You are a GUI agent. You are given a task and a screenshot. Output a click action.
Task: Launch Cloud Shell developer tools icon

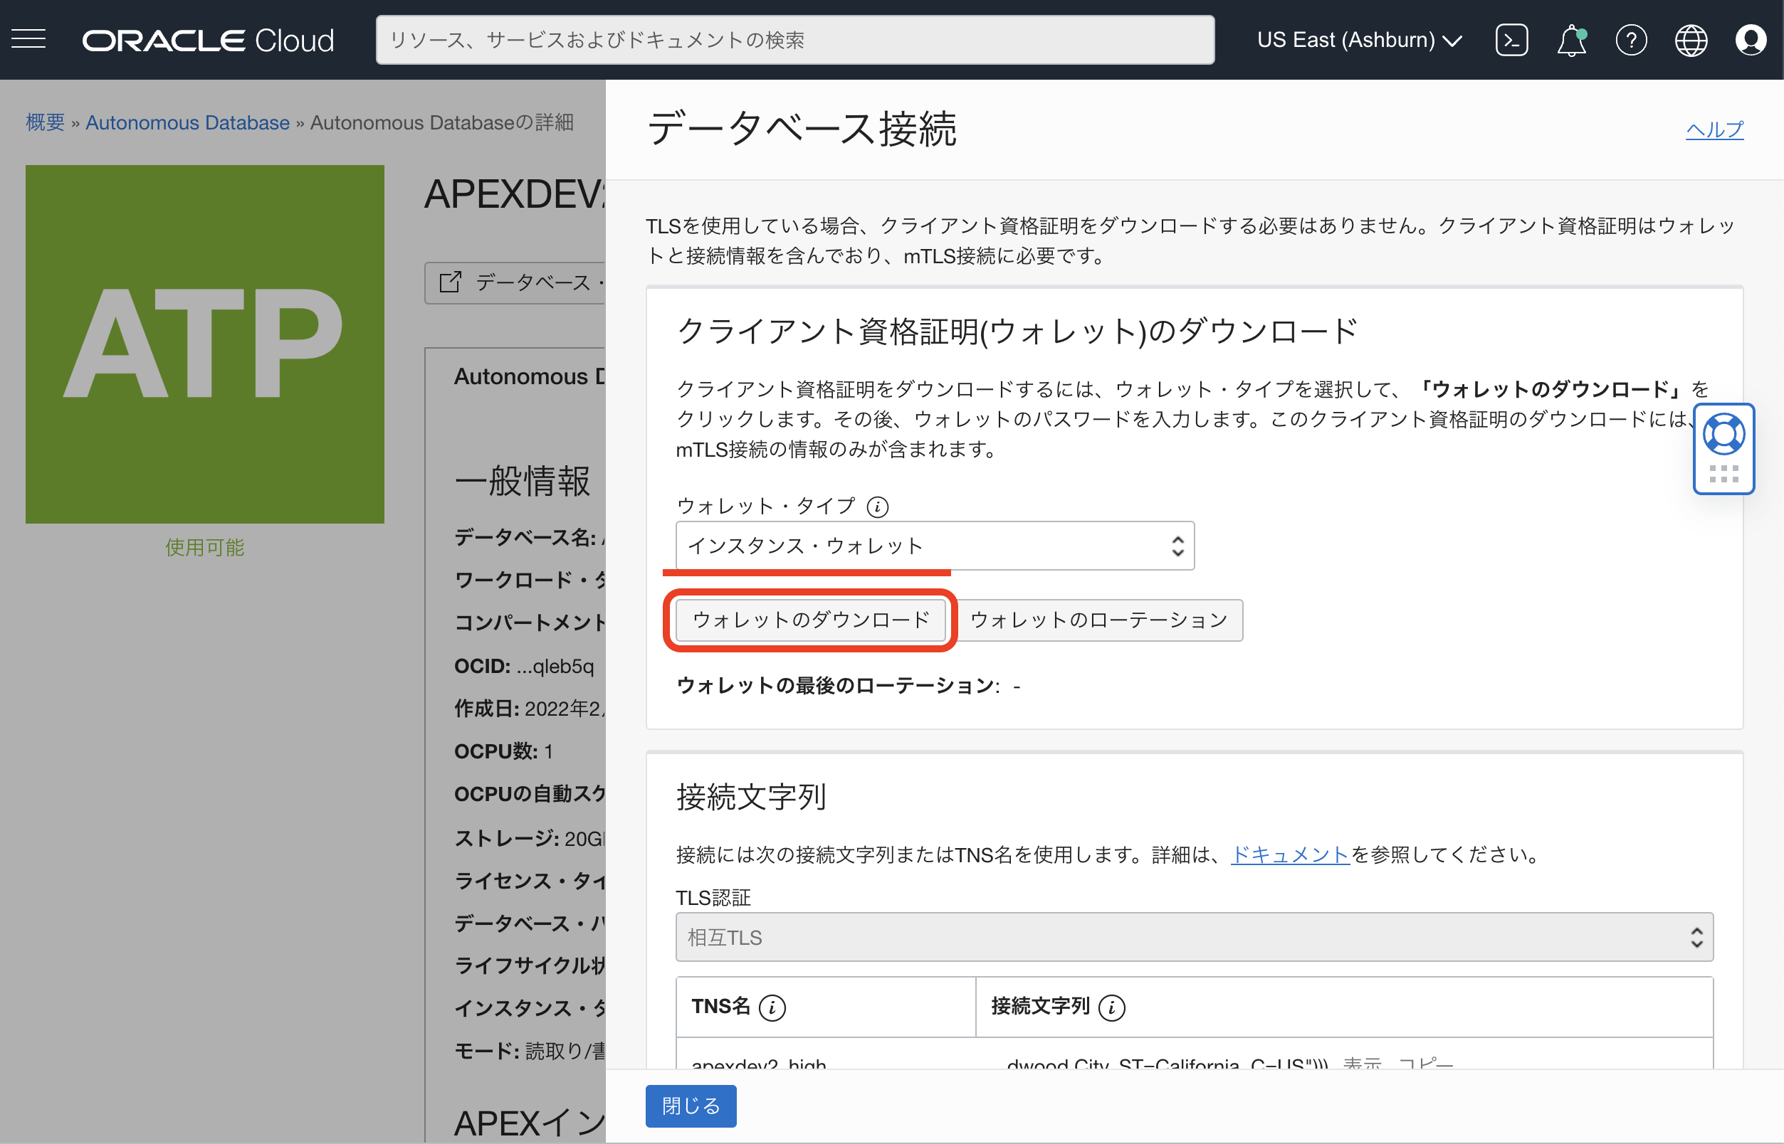click(1511, 40)
